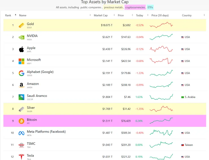Sort table by Country column arrow

pos(204,15)
